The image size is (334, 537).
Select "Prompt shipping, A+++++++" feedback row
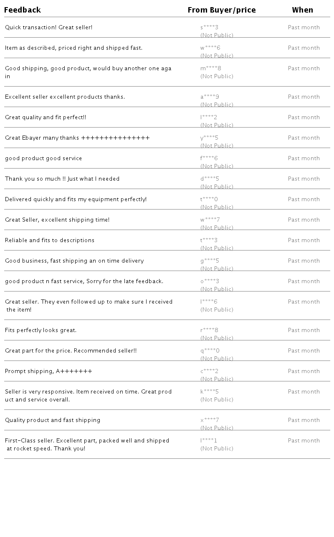click(48, 371)
